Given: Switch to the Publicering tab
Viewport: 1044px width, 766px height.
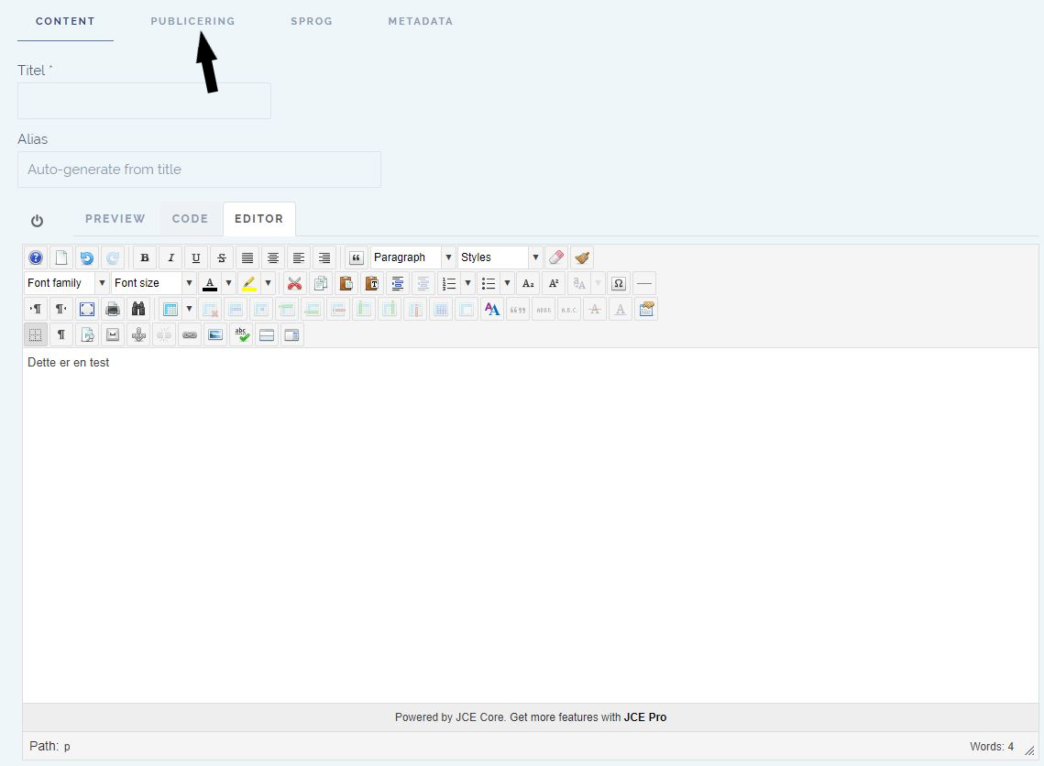Looking at the screenshot, I should click(x=192, y=21).
